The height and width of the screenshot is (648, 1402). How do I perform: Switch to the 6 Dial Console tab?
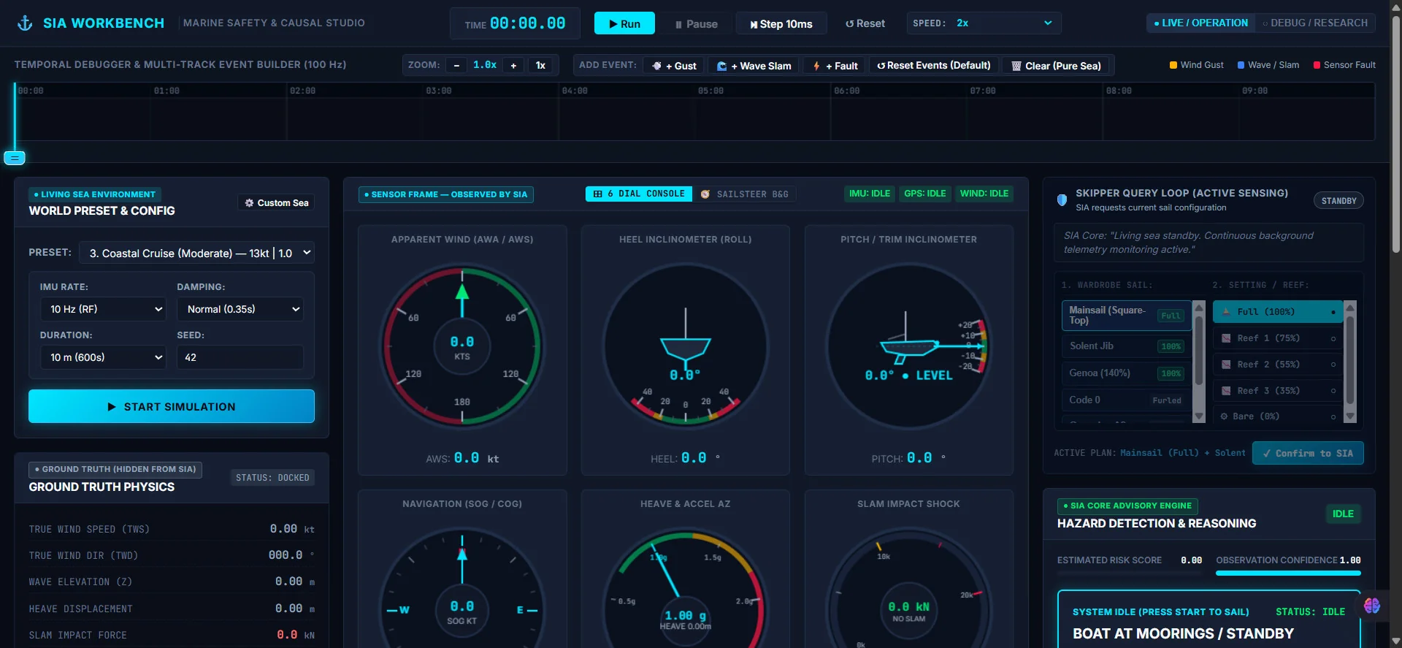639,194
